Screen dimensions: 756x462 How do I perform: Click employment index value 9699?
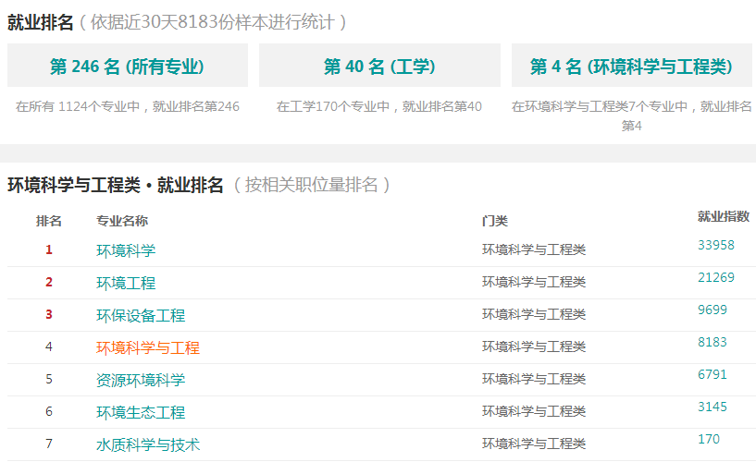(x=713, y=310)
